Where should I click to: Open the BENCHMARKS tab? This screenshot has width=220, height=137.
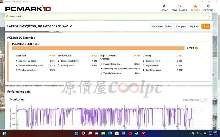179,8
